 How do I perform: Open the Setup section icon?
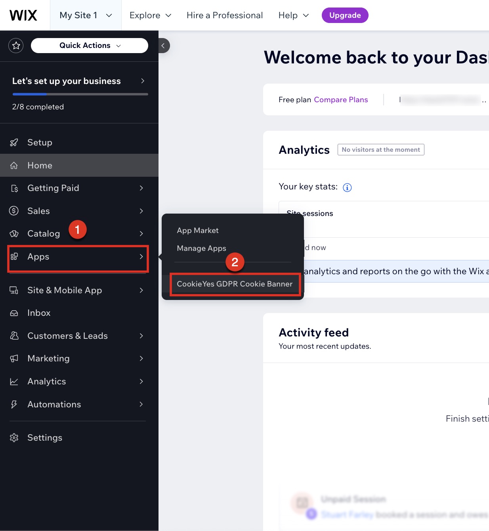click(14, 142)
